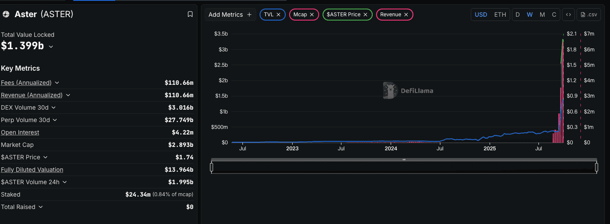610x224 pixels.
Task: Expand the Revenue (Annualized) row
Action: click(x=68, y=95)
